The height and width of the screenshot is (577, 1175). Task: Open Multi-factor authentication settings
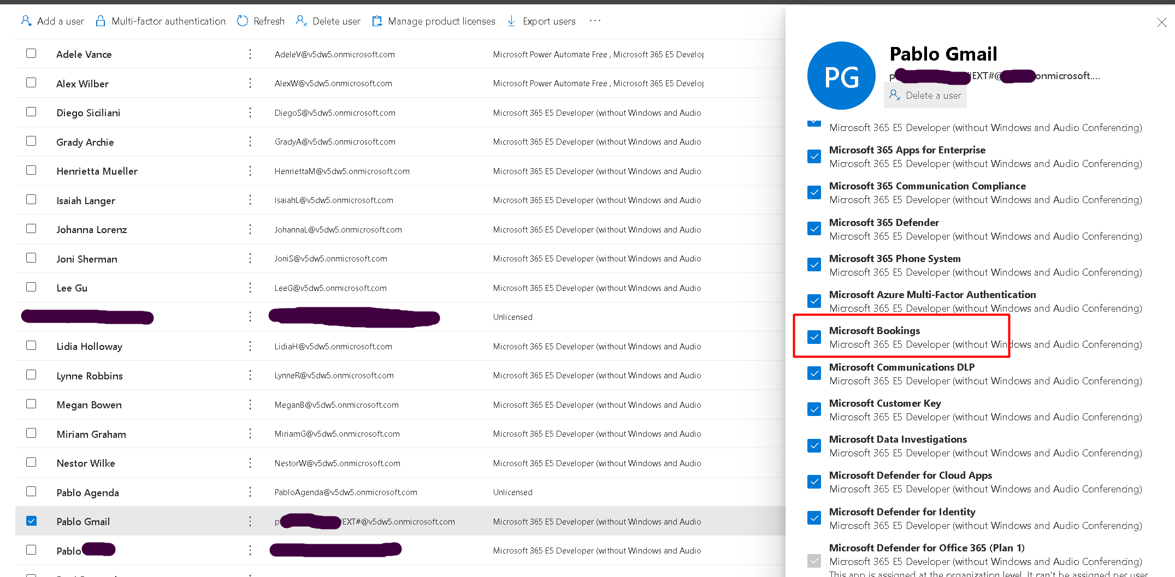coord(161,21)
